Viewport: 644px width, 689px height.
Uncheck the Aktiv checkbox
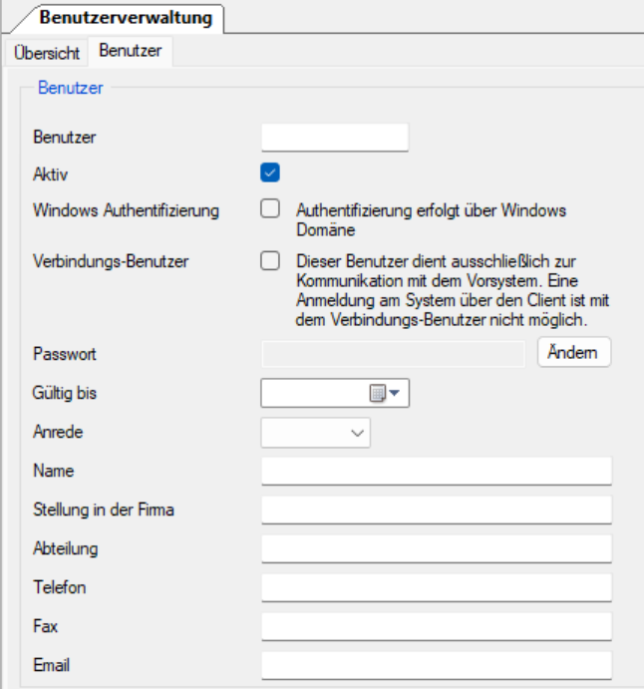pyautogui.click(x=269, y=172)
